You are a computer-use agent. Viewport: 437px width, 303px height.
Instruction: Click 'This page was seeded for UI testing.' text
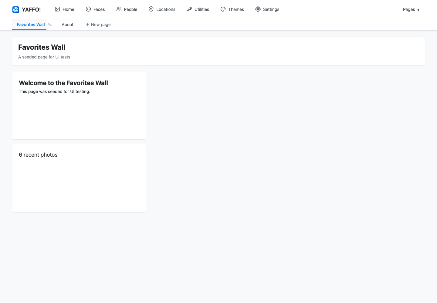pos(55,92)
